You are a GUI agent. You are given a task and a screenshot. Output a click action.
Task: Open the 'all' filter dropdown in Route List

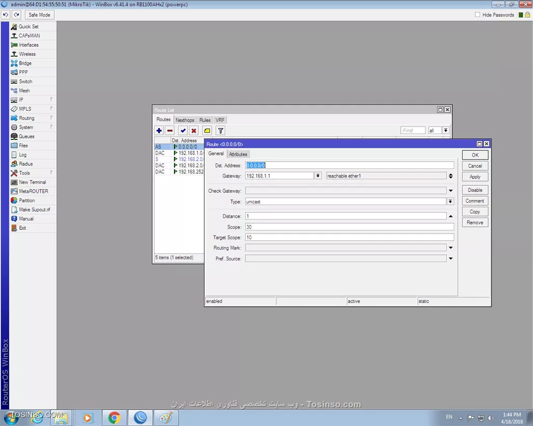[446, 131]
